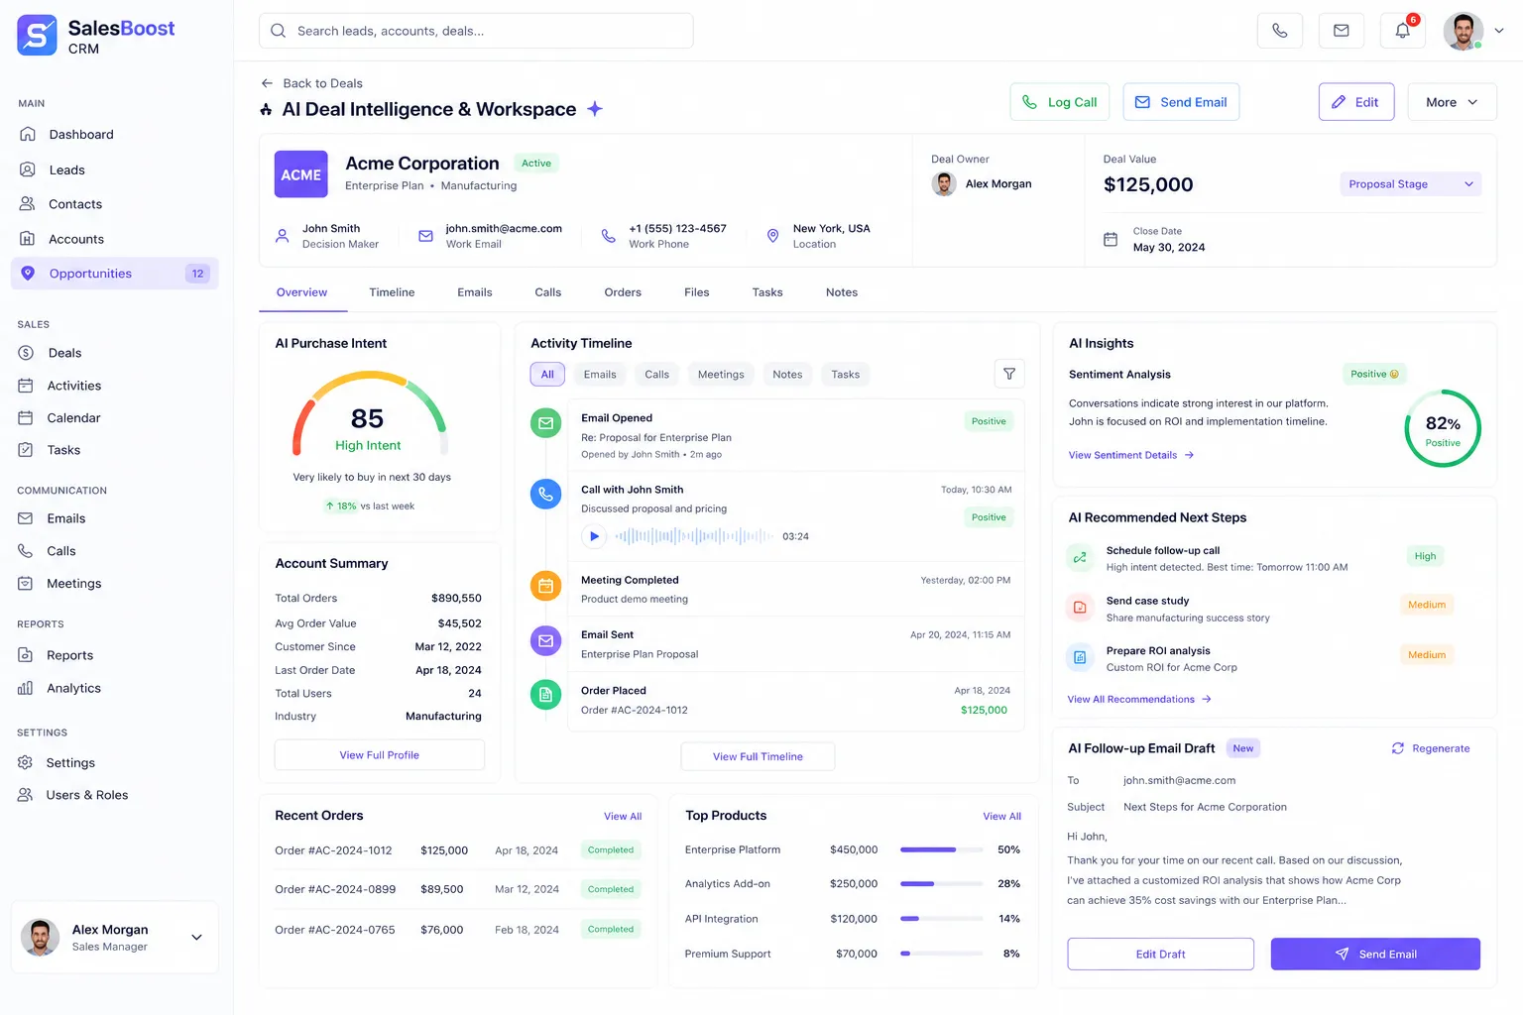Screen dimensions: 1523x1015
Task: Open the mail icon in top bar
Action: click(1341, 31)
